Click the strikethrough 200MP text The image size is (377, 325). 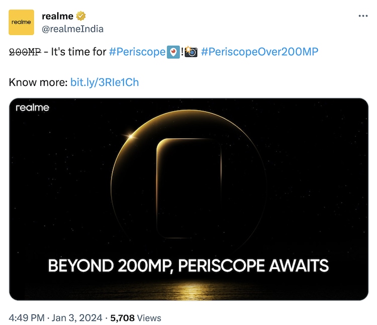[x=25, y=52]
